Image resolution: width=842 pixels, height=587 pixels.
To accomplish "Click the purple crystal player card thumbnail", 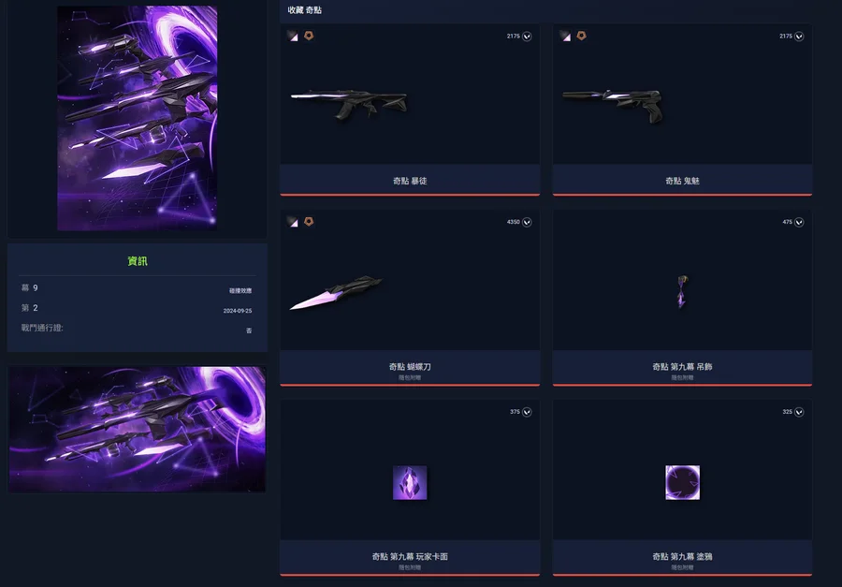I will point(410,483).
